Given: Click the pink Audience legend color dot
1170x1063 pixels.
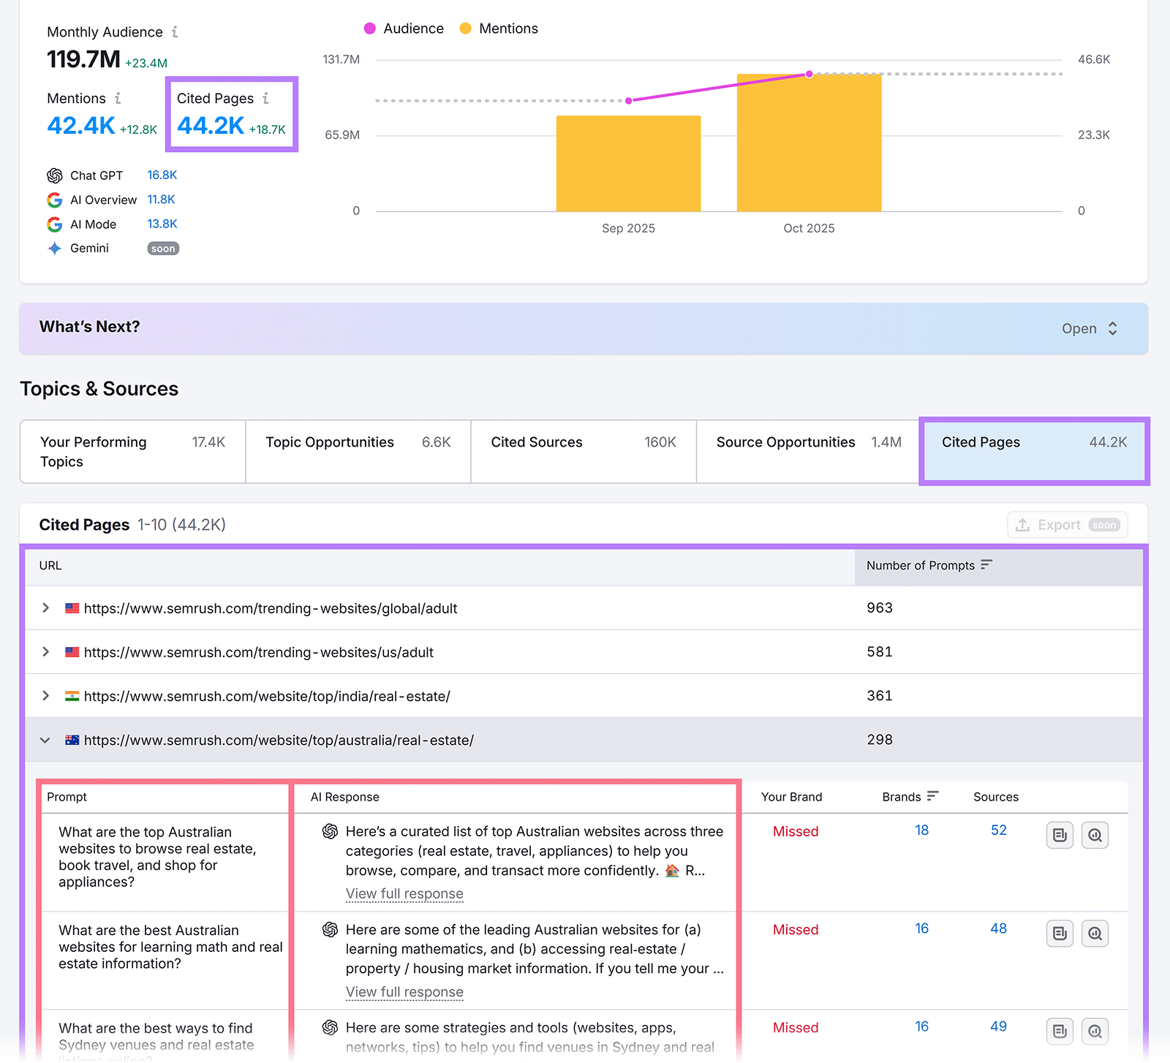Looking at the screenshot, I should click(x=371, y=29).
